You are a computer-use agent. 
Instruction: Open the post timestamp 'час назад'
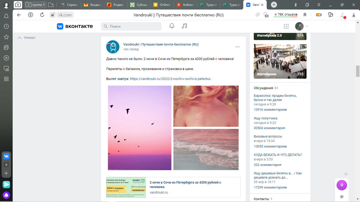pos(131,49)
